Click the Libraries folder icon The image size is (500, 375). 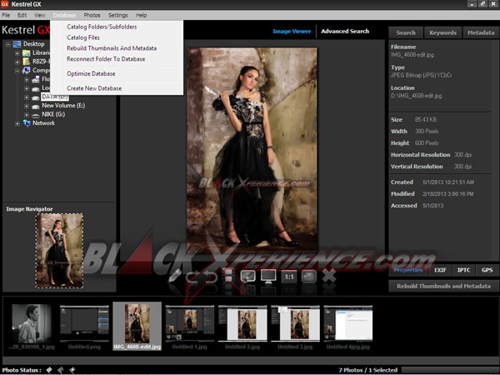(x=26, y=53)
